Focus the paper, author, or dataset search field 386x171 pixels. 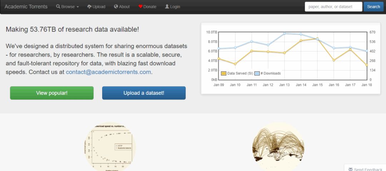(333, 7)
